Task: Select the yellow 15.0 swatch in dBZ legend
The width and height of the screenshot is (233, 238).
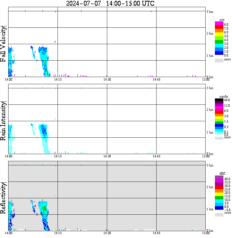Action: [219, 194]
